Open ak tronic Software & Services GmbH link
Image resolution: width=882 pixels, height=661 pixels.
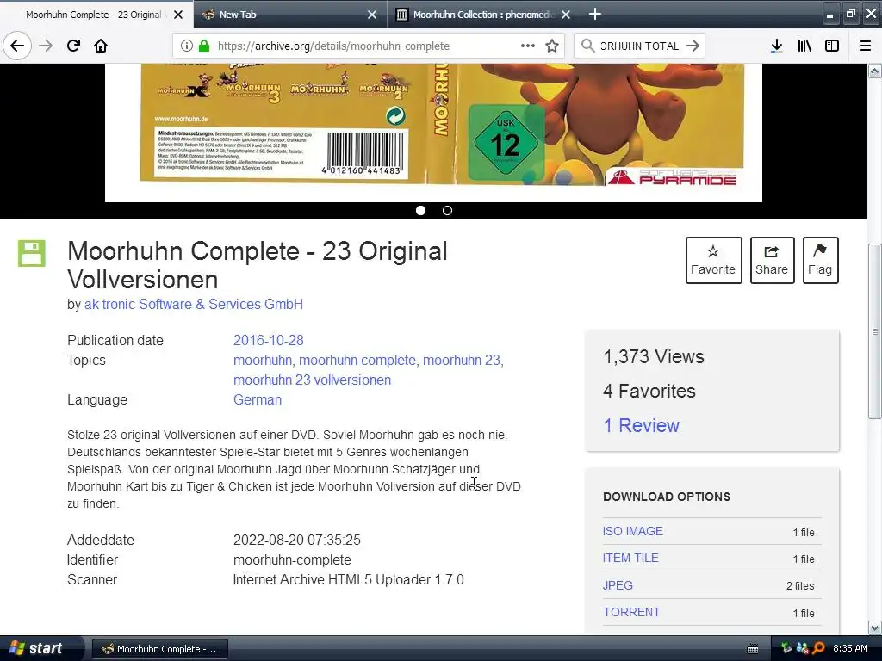tap(194, 304)
